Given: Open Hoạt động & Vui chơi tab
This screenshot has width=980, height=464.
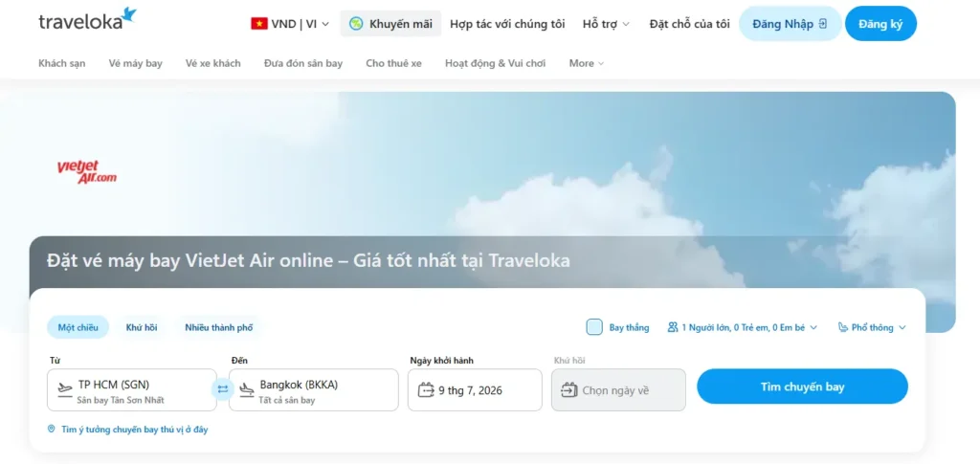Looking at the screenshot, I should pyautogui.click(x=495, y=63).
